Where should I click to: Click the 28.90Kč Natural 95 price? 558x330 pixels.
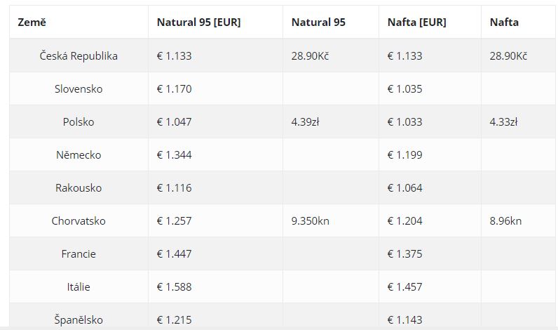click(310, 56)
